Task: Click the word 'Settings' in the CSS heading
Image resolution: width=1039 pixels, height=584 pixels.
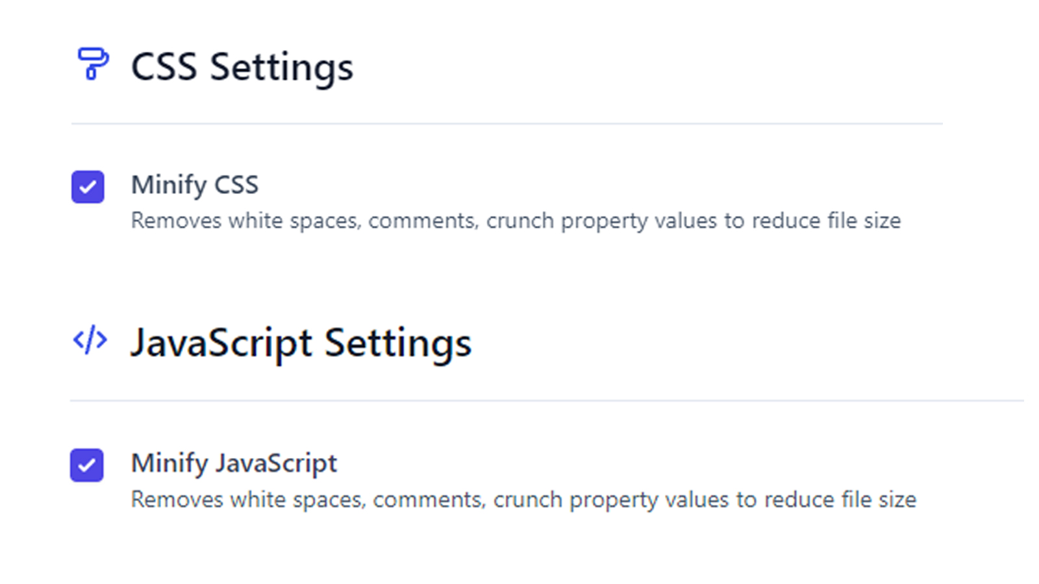Action: (x=281, y=69)
